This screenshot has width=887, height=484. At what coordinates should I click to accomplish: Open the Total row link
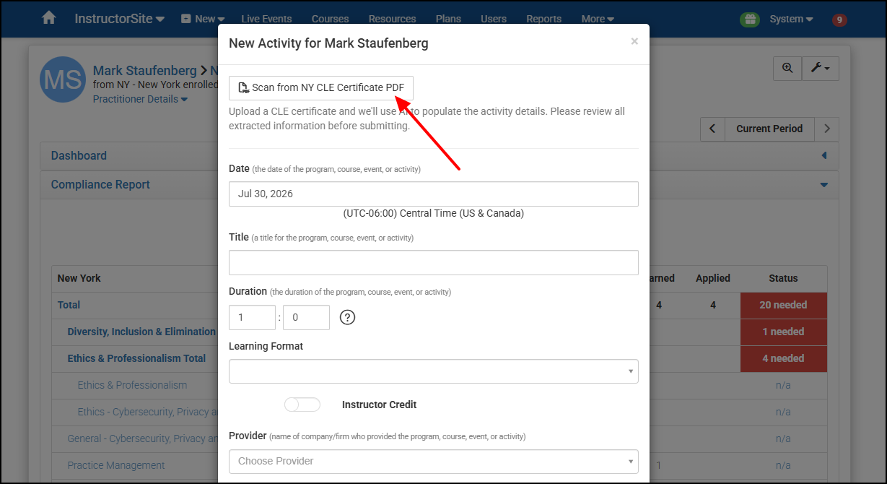click(x=69, y=305)
